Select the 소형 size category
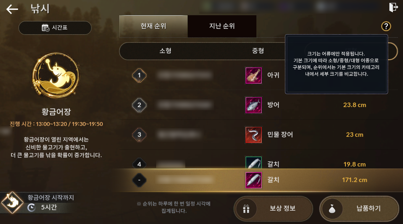403x224 pixels. (165, 51)
